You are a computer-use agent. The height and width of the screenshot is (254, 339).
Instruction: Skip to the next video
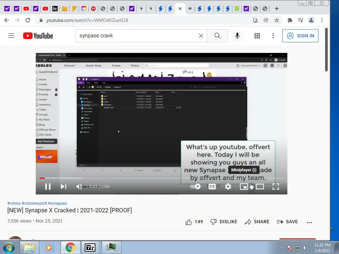point(63,187)
